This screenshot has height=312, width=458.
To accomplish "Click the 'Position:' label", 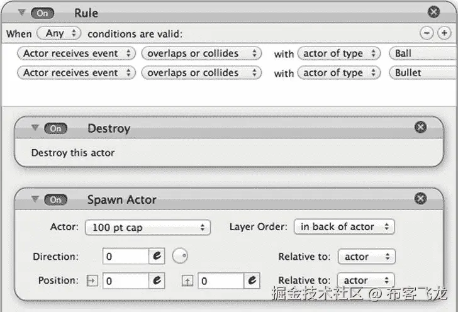I will pyautogui.click(x=59, y=281).
